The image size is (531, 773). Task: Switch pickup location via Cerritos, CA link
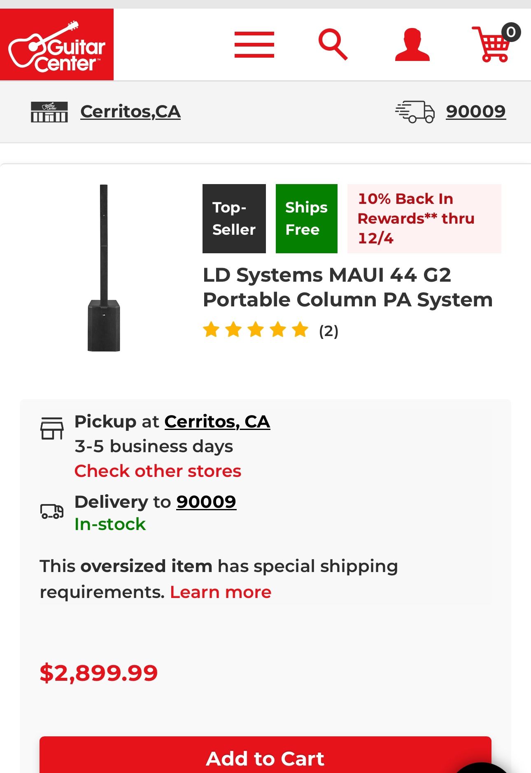[217, 421]
